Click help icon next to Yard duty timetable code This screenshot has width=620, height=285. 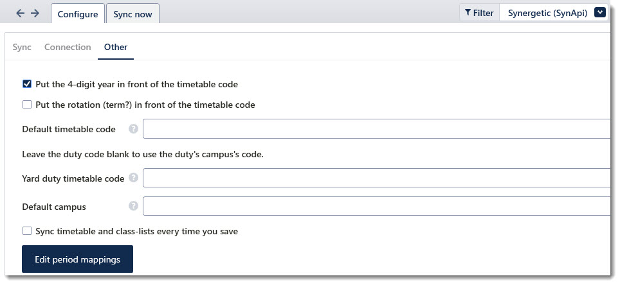point(133,178)
